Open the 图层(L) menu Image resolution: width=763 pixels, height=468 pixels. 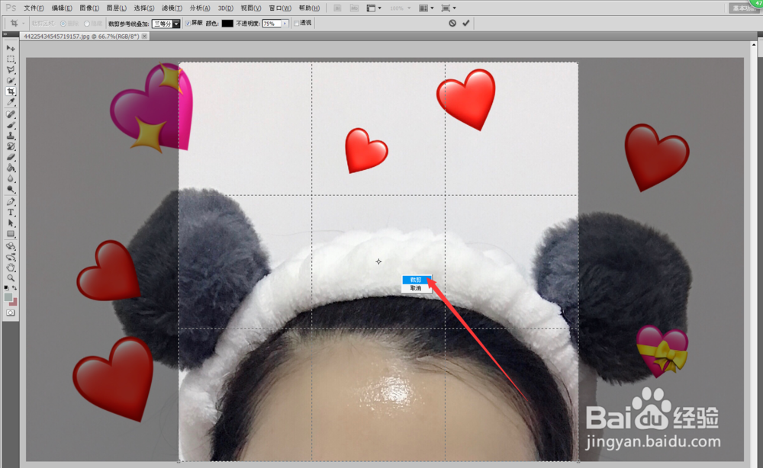pyautogui.click(x=116, y=8)
